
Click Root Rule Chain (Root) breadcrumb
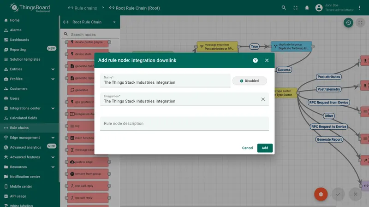(134, 8)
